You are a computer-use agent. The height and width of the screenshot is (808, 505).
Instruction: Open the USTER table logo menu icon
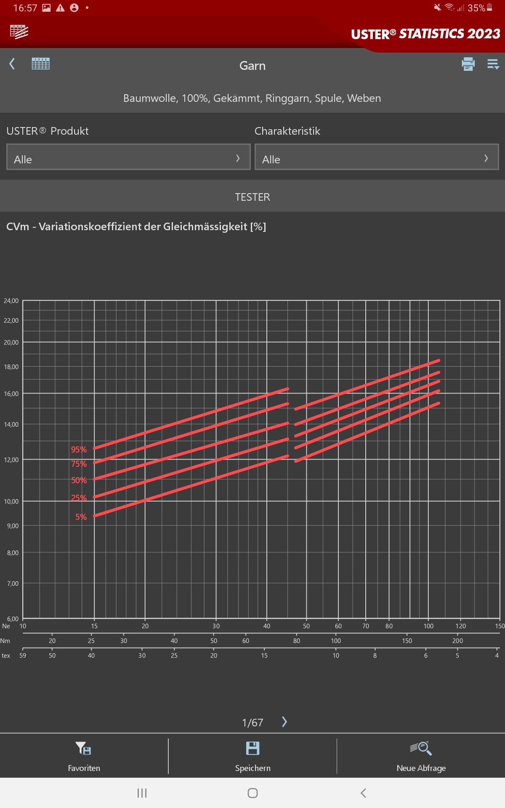point(19,32)
